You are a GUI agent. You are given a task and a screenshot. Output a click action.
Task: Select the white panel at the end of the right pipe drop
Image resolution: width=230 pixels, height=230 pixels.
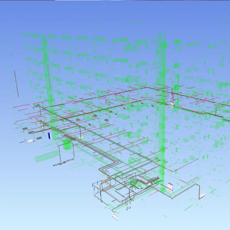coord(203,195)
